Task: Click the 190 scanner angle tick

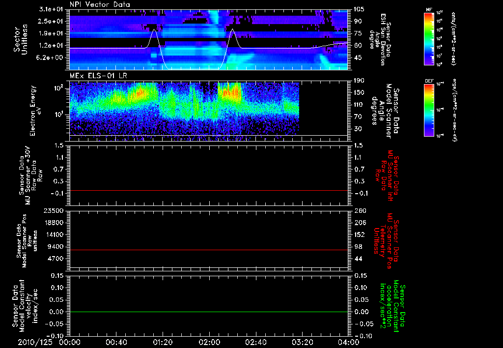Action: [x=359, y=81]
